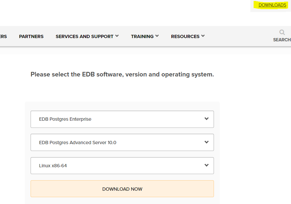
Task: Open the PARTNERS menu item
Action: pyautogui.click(x=31, y=36)
